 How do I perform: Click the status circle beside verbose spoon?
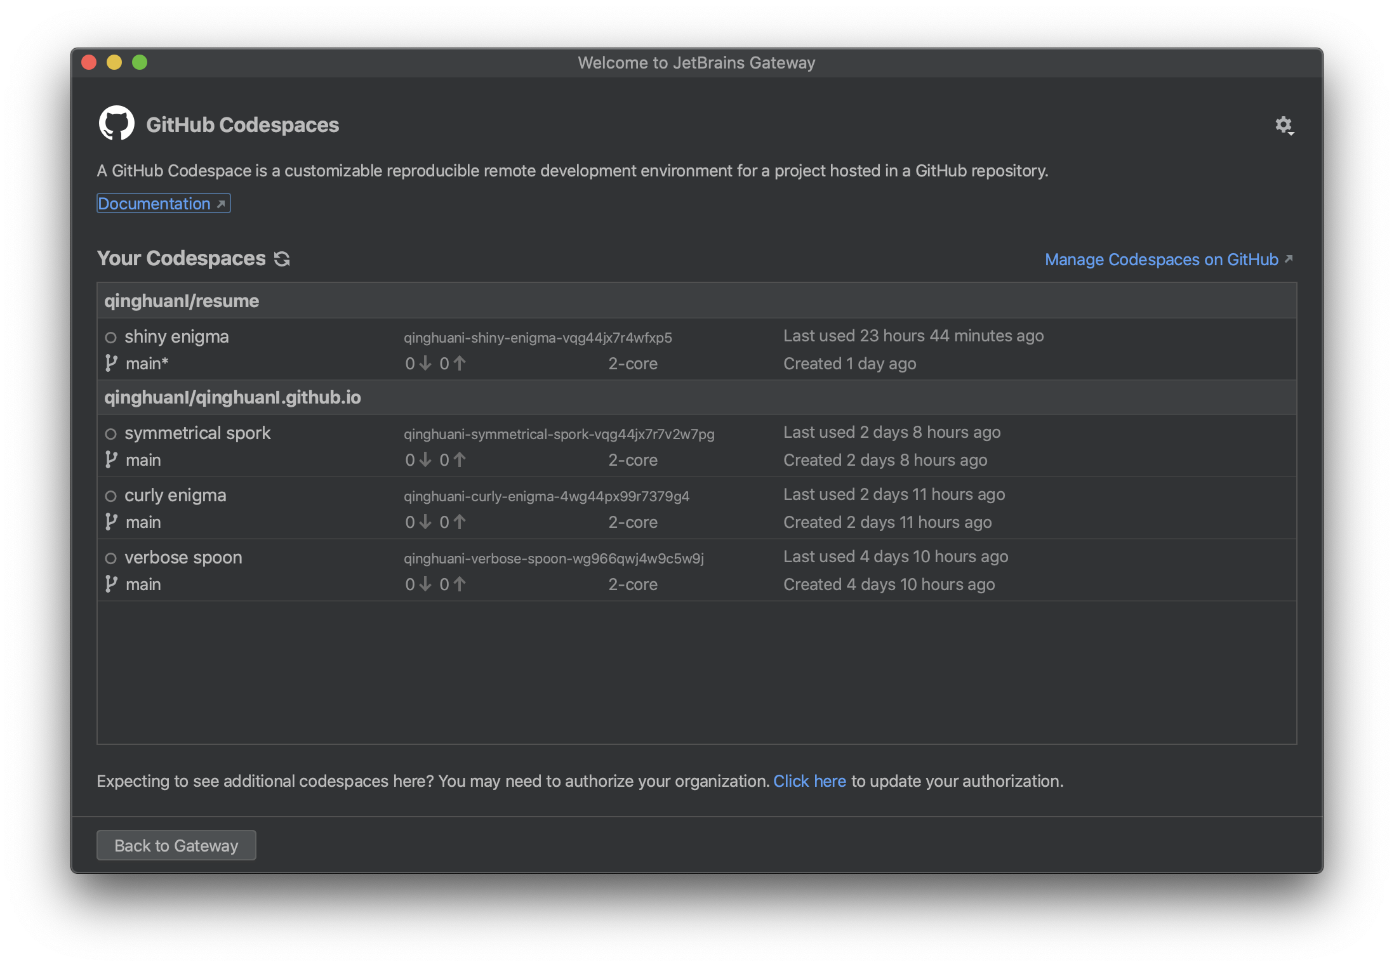[111, 558]
